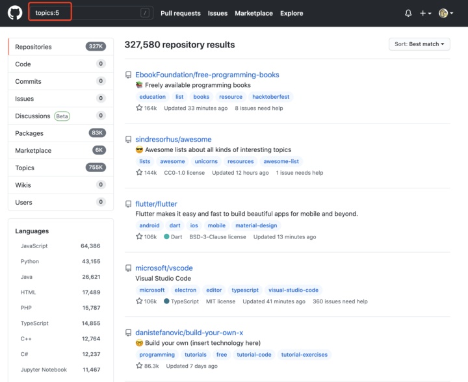Click the visual-studio-code topic tag
468x382 pixels.
pyautogui.click(x=293, y=290)
